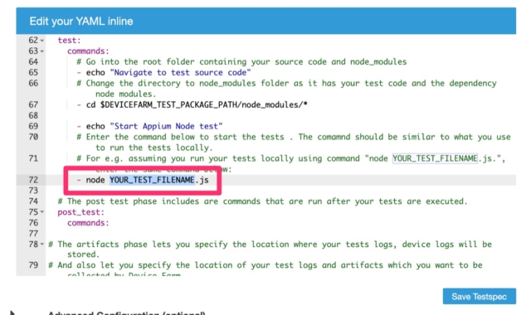
Task: Click the word 'node' on line 72
Action: (95, 180)
